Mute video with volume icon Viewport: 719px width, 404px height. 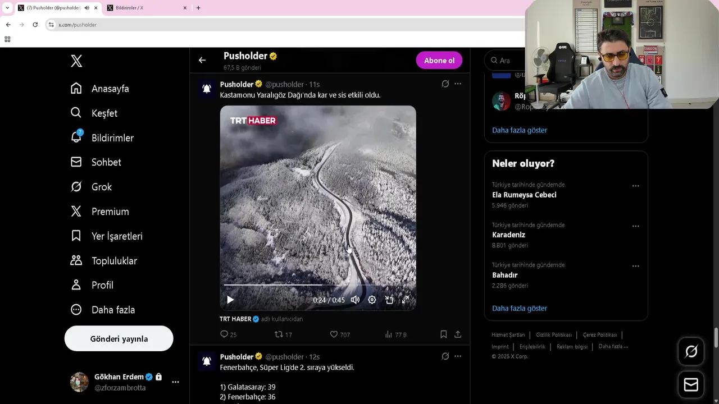click(x=355, y=300)
